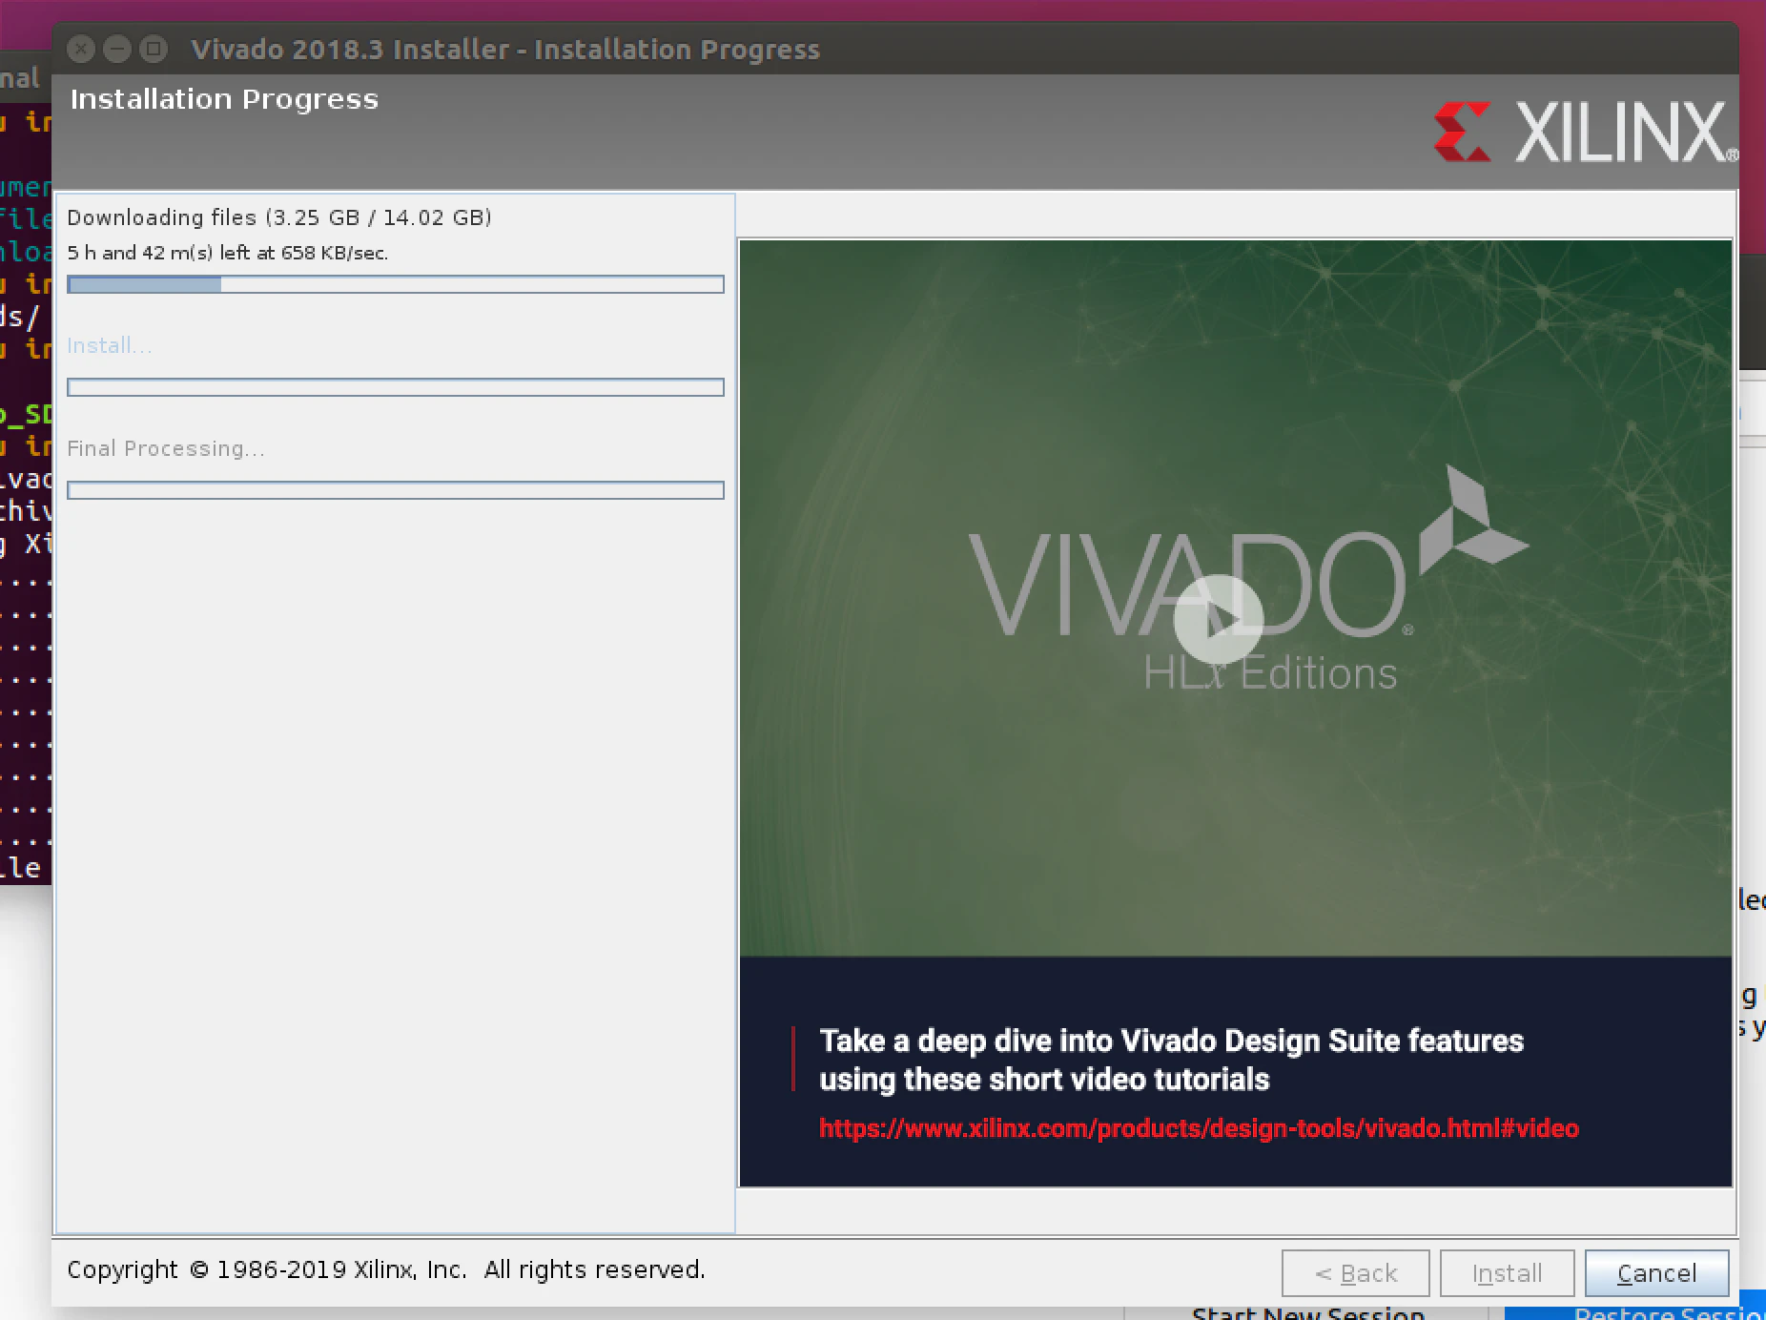
Task: Click the Xilinx copyright notice text
Action: 386,1269
